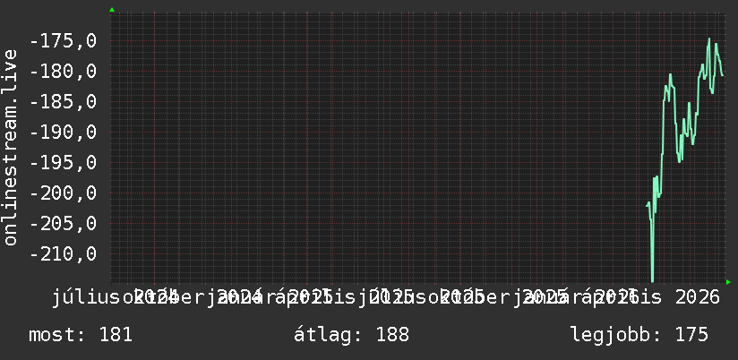Click the -175,0 y-axis label

pyautogui.click(x=63, y=41)
